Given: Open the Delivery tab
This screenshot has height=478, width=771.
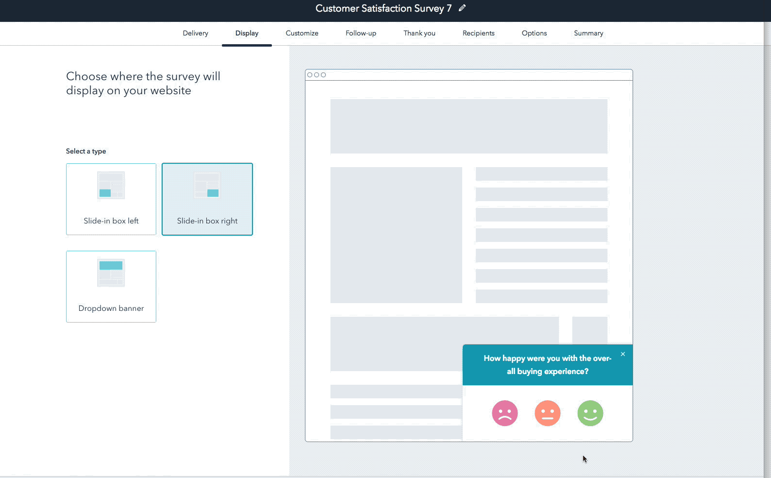Looking at the screenshot, I should tap(195, 33).
